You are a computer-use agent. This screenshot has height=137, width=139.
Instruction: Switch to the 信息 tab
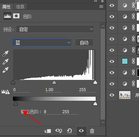point(20,7)
